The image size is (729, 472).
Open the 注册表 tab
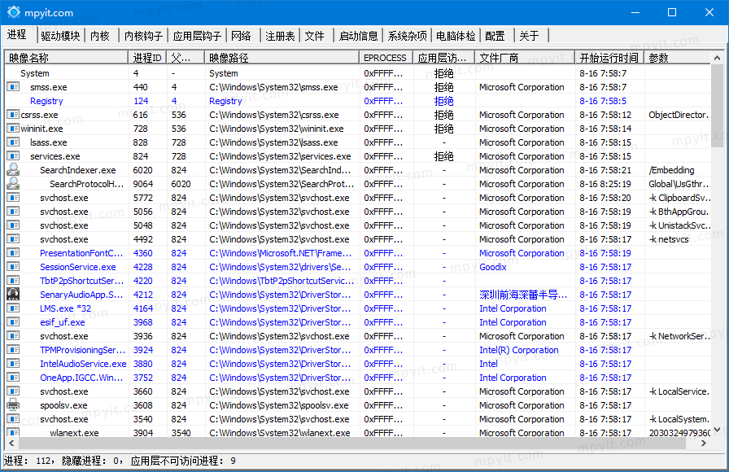[x=280, y=36]
